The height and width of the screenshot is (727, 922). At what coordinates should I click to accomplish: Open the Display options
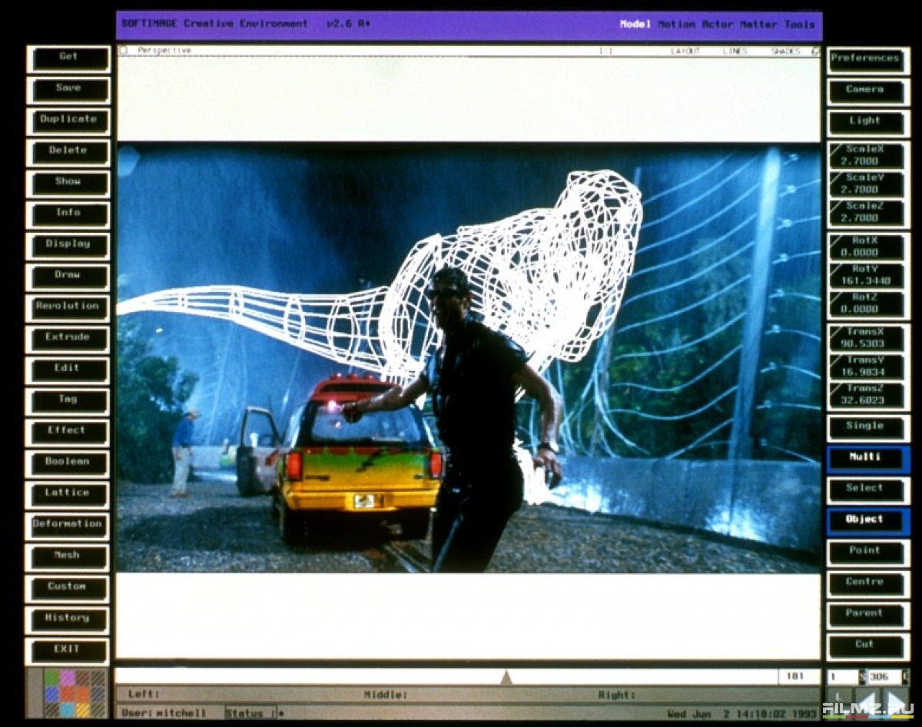point(68,245)
